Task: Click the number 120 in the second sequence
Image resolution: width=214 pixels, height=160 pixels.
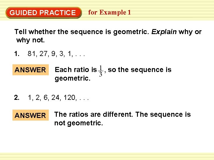Action: 69,97
